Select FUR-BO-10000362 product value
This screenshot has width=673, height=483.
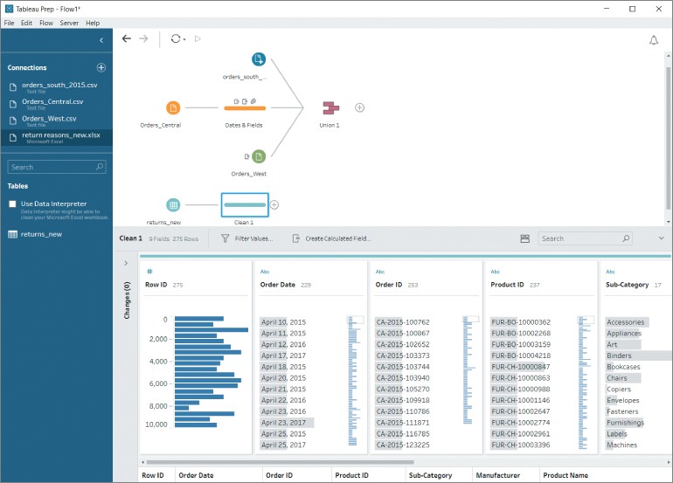point(521,322)
